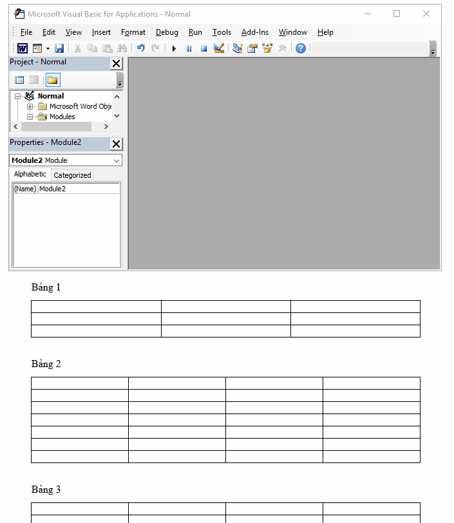Viewport: 454px width, 523px height.
Task: Click the project tree scroll up arrow
Action: [117, 97]
